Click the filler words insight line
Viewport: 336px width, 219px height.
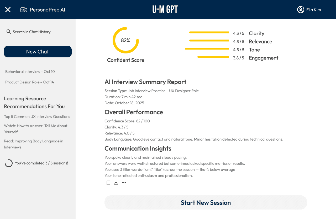point(170,170)
